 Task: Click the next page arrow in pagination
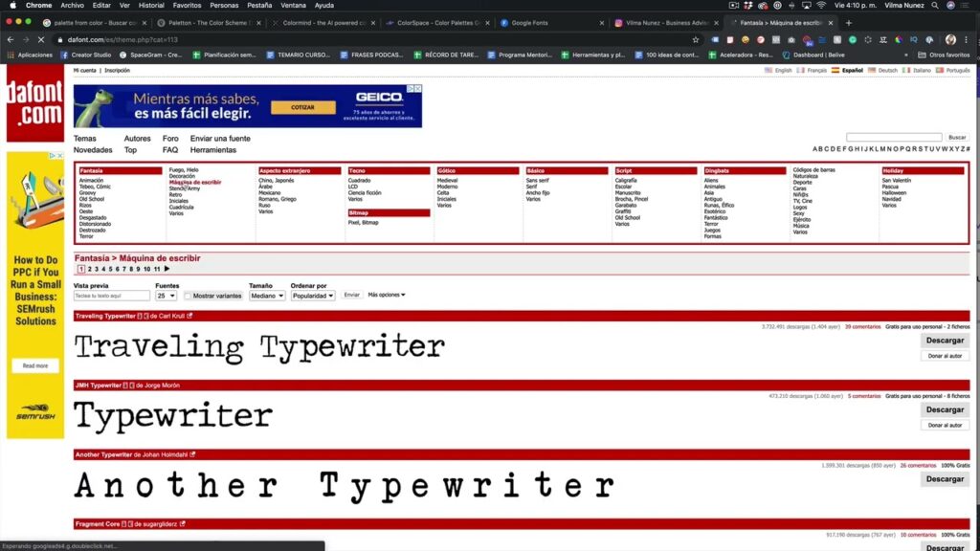tap(167, 270)
